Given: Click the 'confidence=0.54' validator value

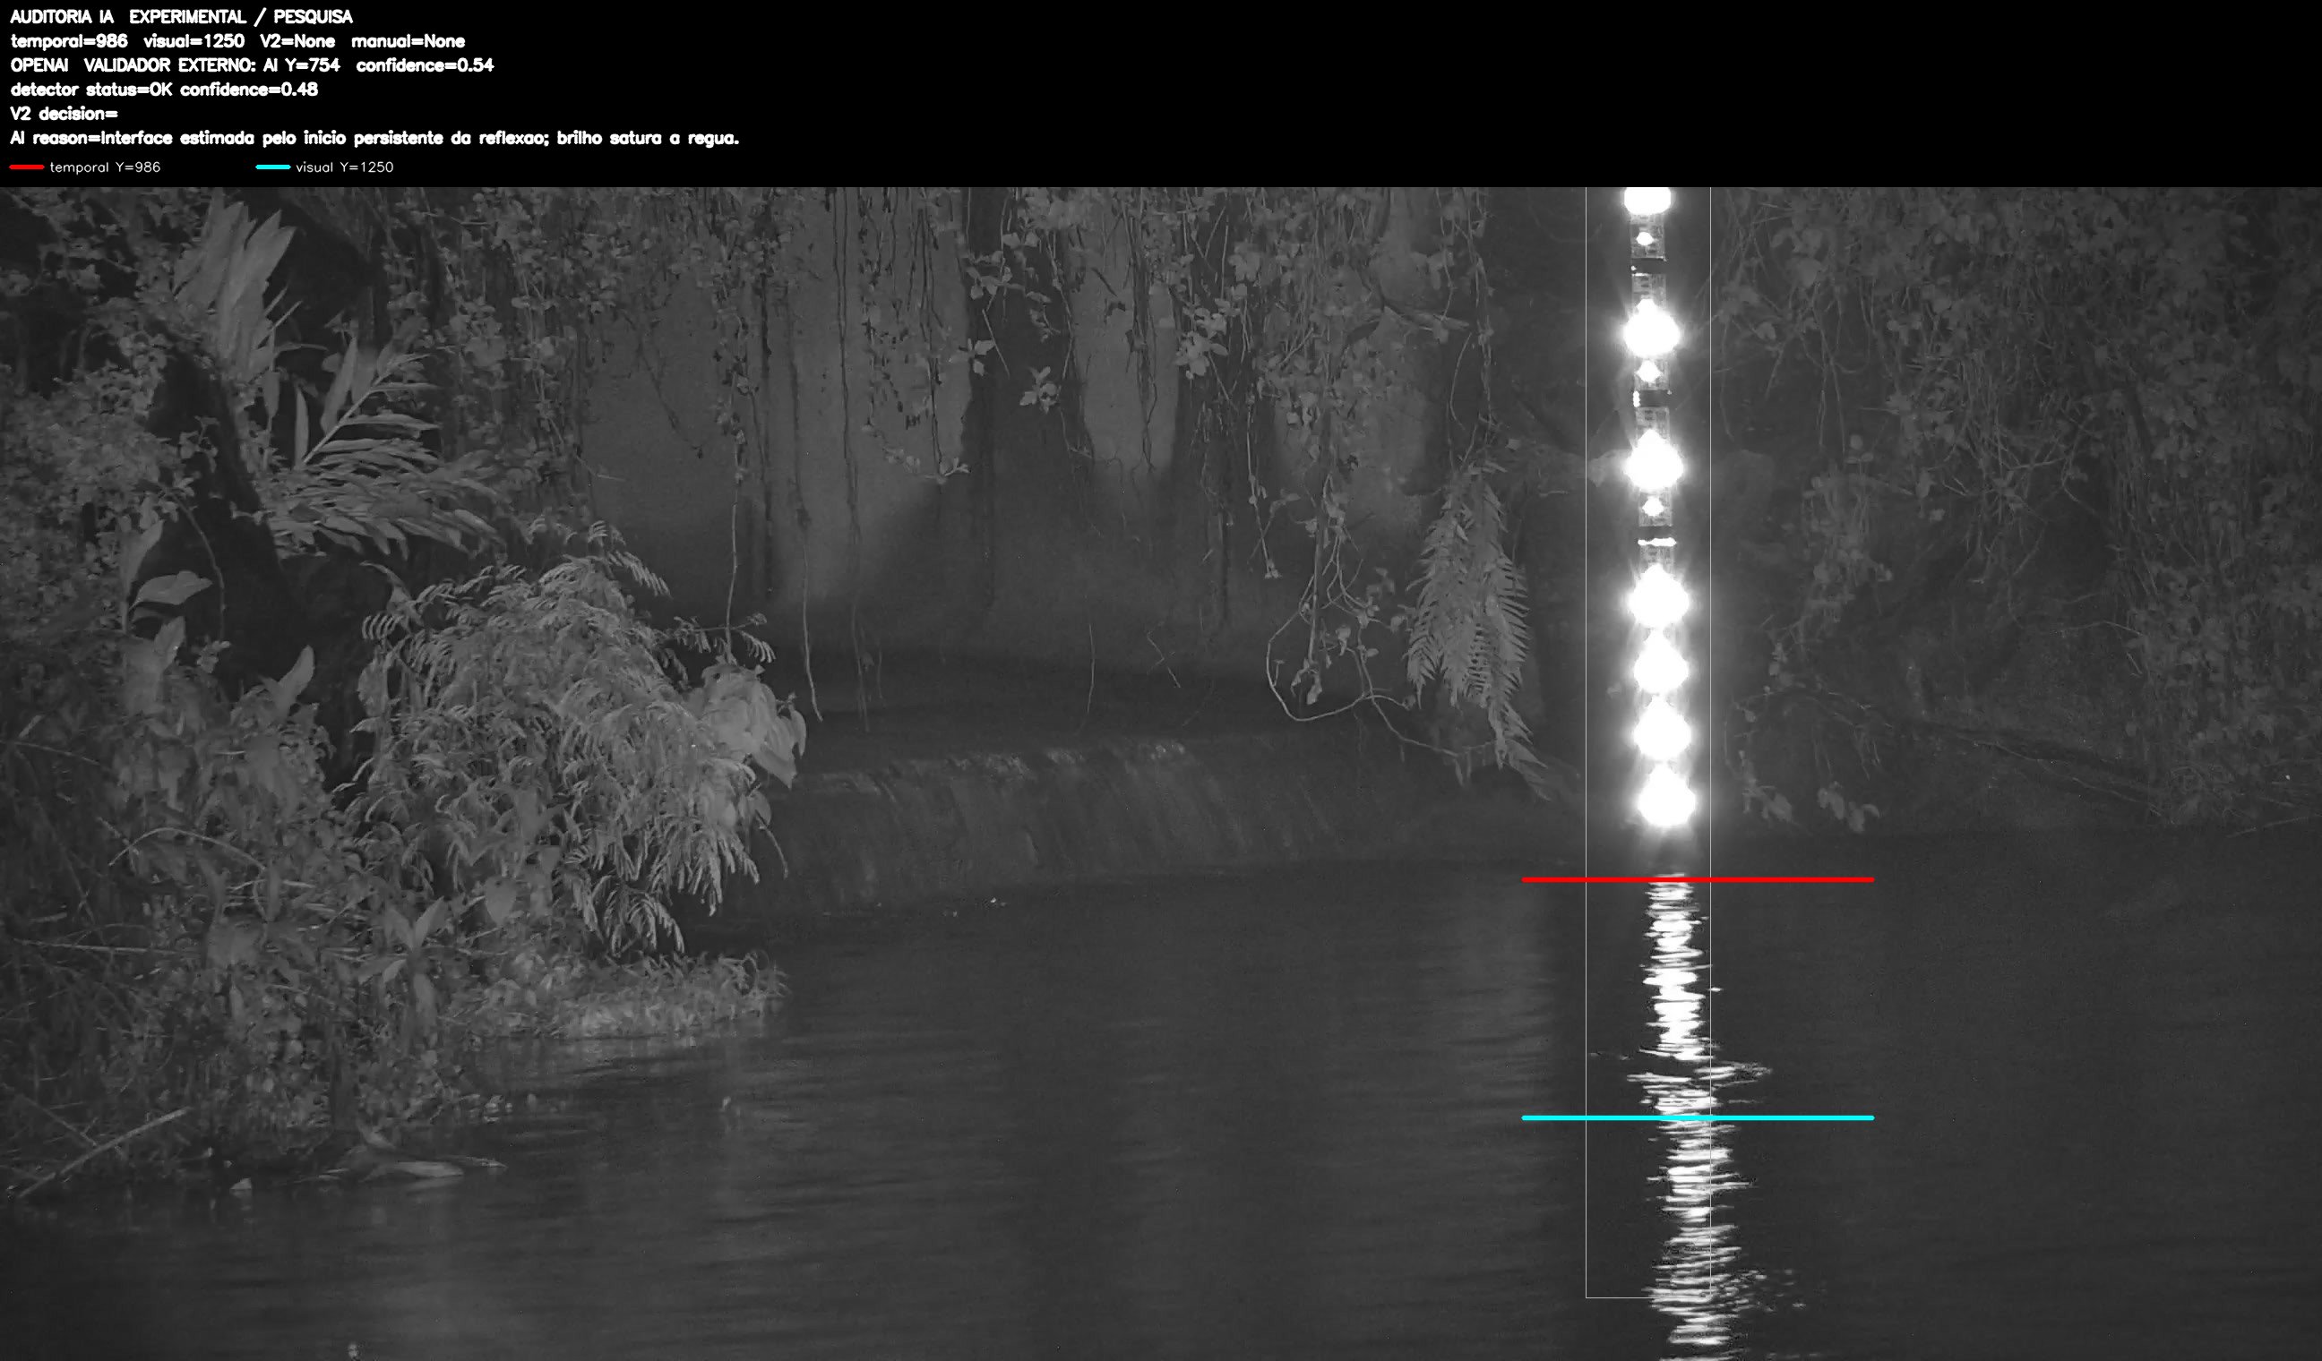Looking at the screenshot, I should pyautogui.click(x=425, y=65).
